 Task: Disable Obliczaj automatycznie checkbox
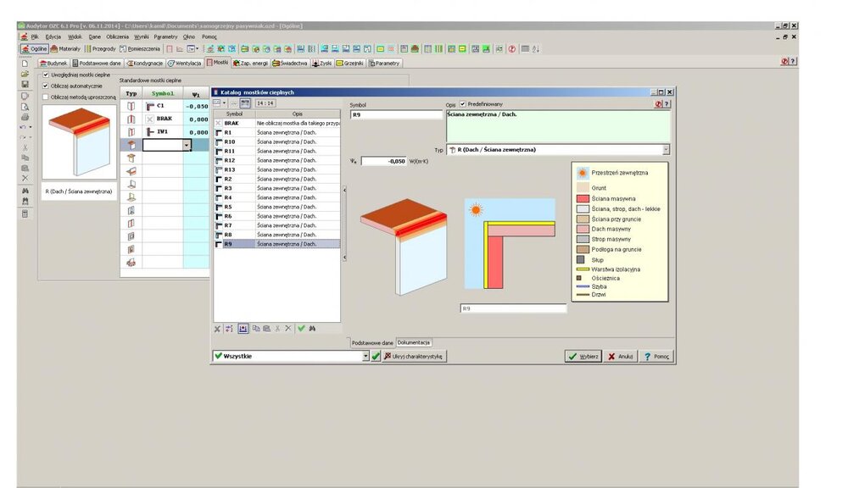coord(46,86)
